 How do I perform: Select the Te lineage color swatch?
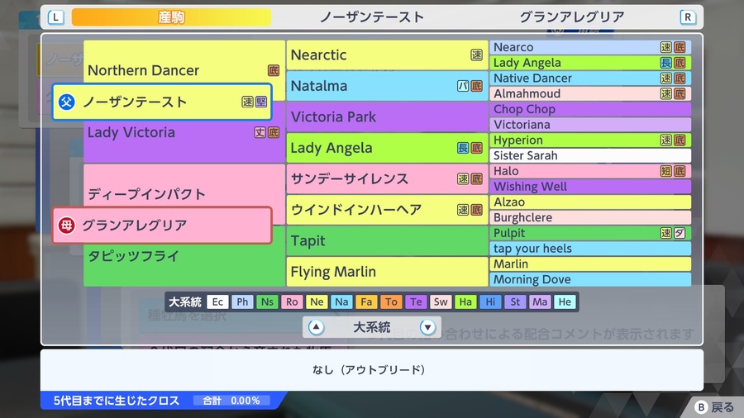coord(416,302)
